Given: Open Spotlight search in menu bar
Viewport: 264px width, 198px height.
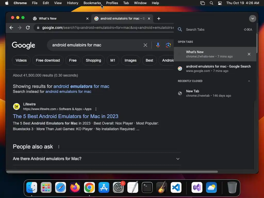Looking at the screenshot, I should (x=211, y=3).
